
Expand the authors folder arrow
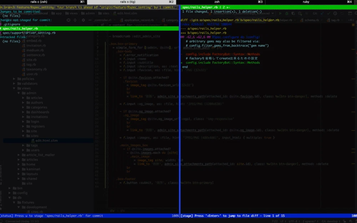pos(23,103)
